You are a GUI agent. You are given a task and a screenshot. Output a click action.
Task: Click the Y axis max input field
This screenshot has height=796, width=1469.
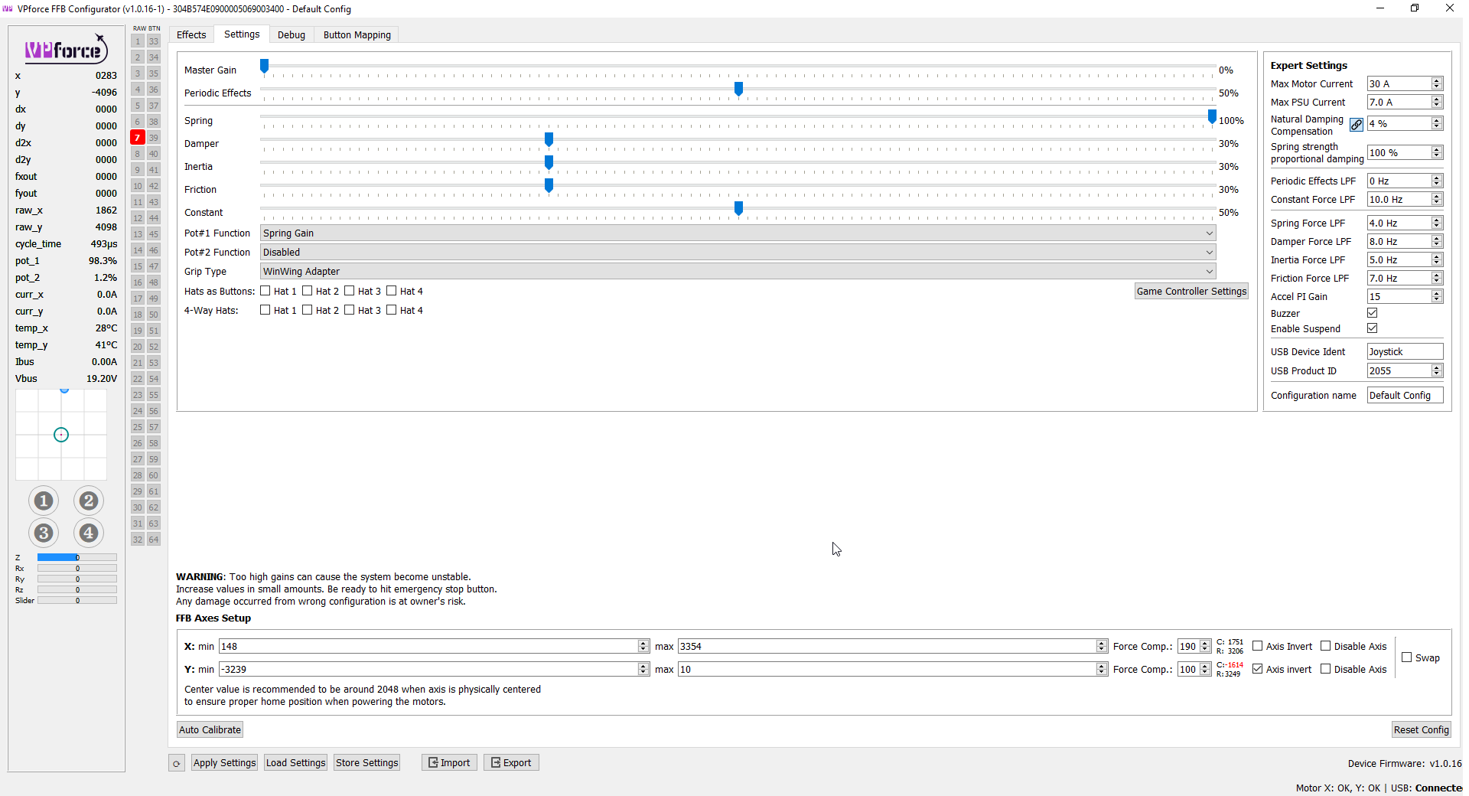pyautogui.click(x=893, y=670)
